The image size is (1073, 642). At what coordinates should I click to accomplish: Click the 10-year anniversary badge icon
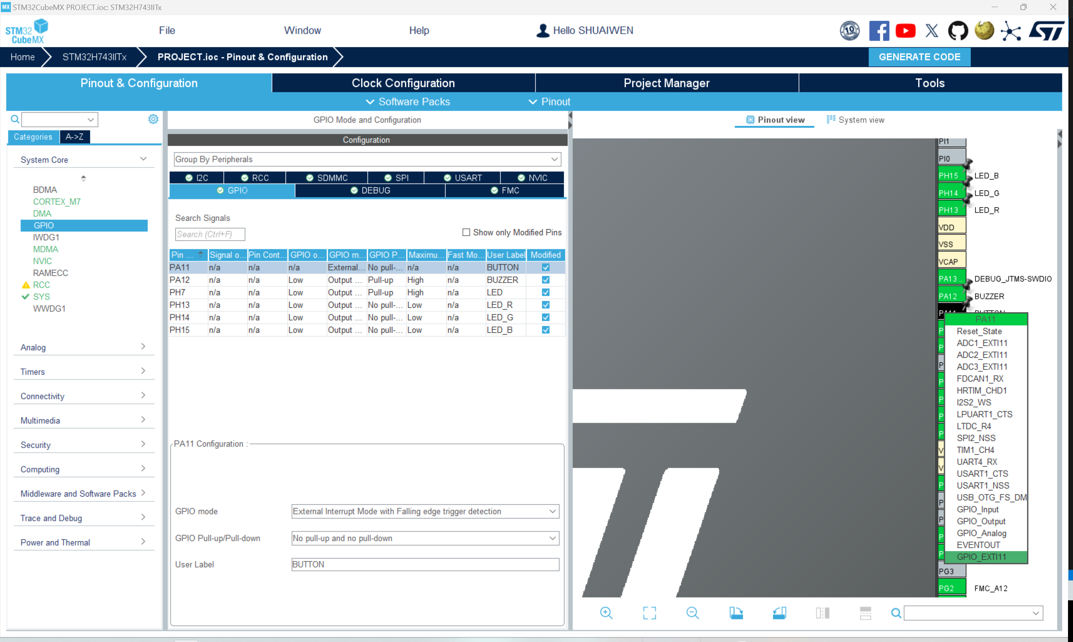(x=850, y=31)
